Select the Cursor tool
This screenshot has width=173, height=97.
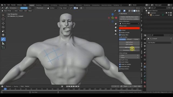coord(3,19)
